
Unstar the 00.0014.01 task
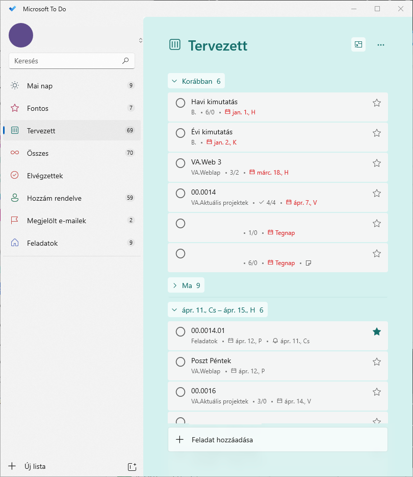(x=377, y=332)
